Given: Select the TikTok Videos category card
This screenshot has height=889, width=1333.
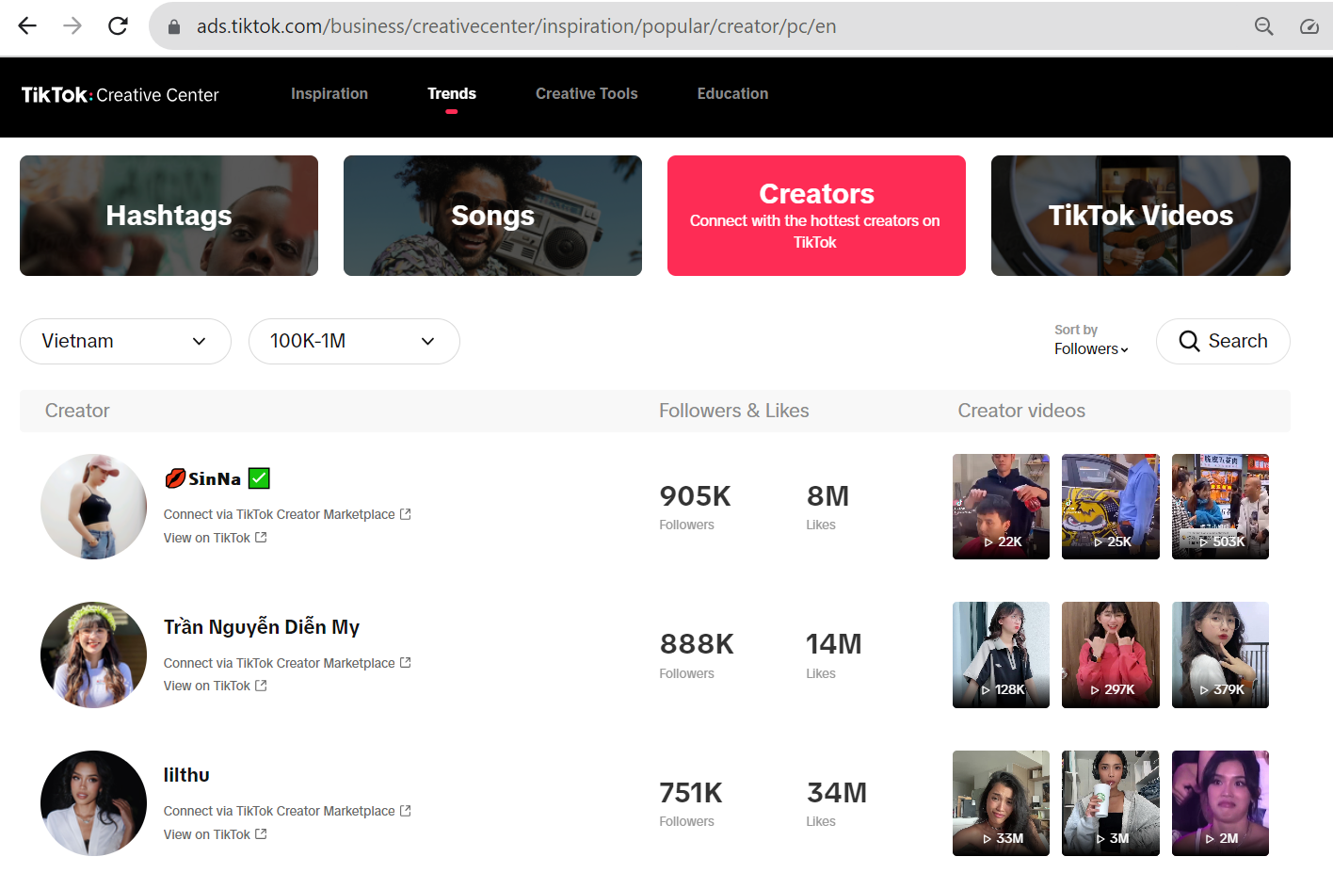Looking at the screenshot, I should click(x=1140, y=216).
